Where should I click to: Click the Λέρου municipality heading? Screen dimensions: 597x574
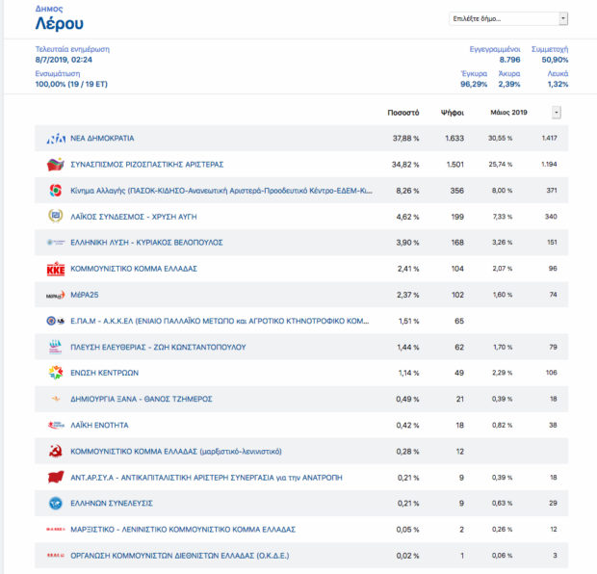[60, 24]
